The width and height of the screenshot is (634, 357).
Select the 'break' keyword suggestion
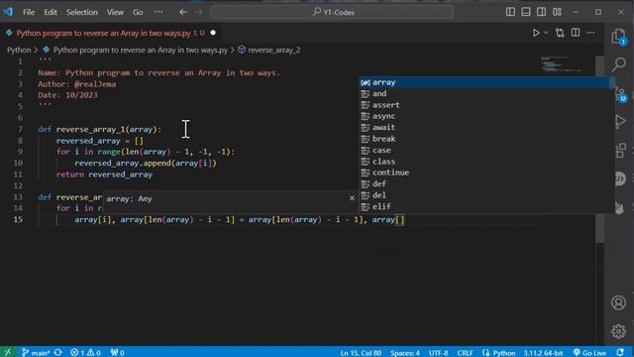coord(485,139)
